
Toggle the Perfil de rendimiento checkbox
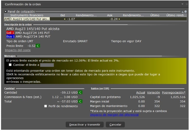46,106
